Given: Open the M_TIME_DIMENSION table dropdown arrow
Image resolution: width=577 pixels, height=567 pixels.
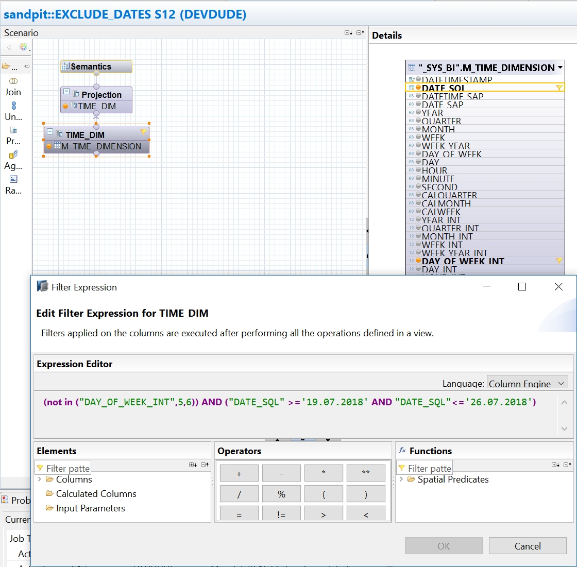Looking at the screenshot, I should (560, 67).
